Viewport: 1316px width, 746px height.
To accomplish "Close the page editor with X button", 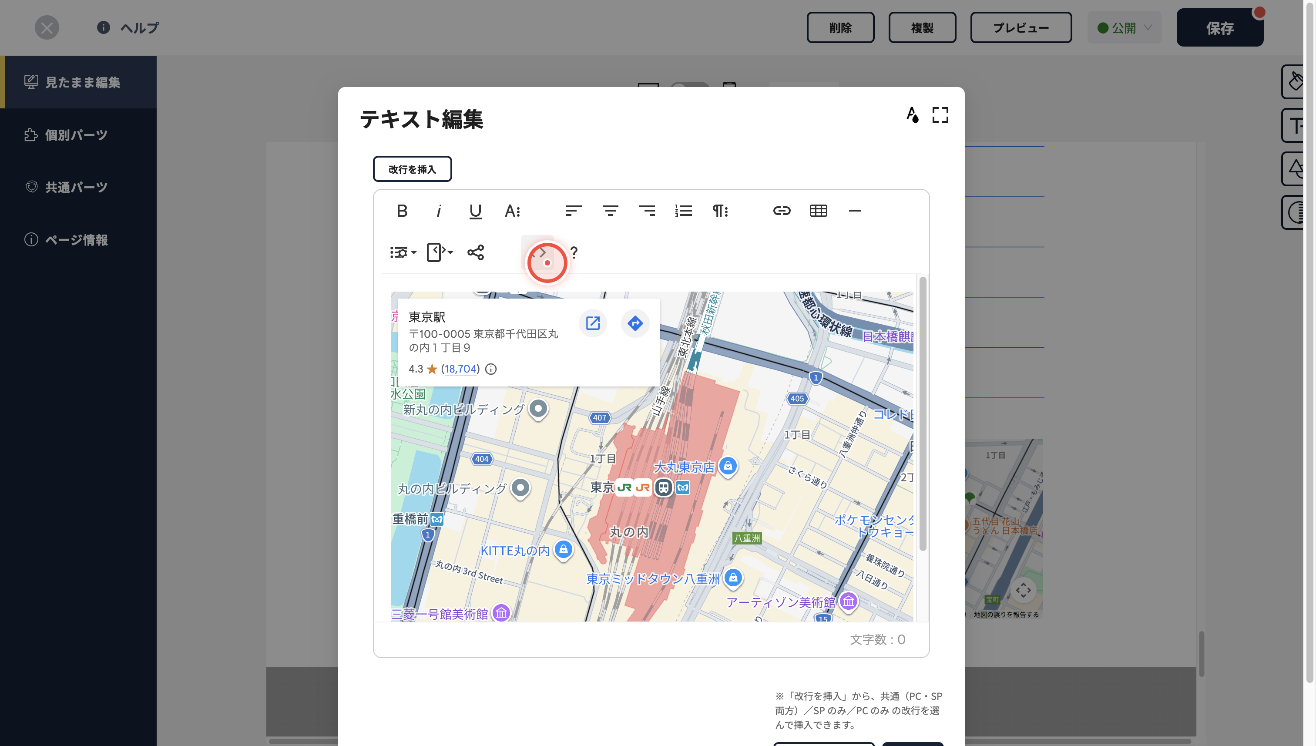I will click(x=47, y=28).
